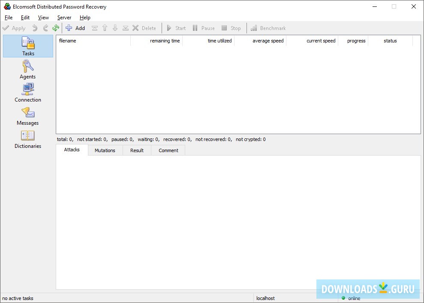Open the Dictionaries panel
The height and width of the screenshot is (303, 424).
point(27,138)
